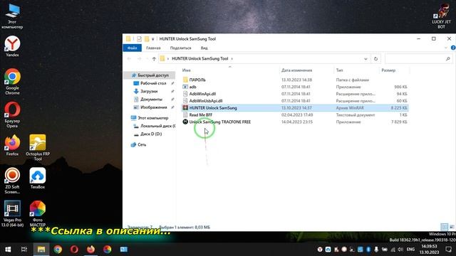
Task: Open Explorer help icon
Action: (x=453, y=48)
